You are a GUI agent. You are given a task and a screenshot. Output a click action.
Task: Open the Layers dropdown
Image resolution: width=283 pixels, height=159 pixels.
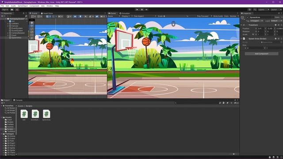(x=264, y=10)
